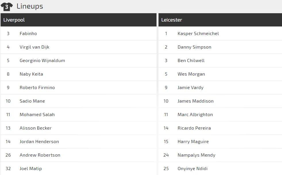This screenshot has width=282, height=175.
Task: Click Mohamed Salah's name
Action: click(37, 114)
